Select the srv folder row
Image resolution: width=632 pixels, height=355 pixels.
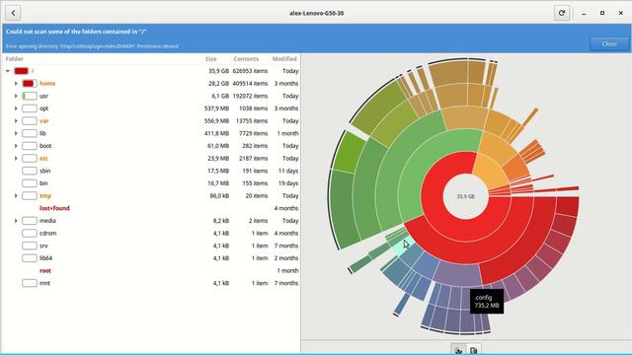[x=151, y=246]
